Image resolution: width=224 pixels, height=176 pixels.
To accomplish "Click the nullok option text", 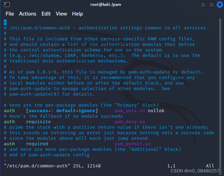I will pos(156,111).
